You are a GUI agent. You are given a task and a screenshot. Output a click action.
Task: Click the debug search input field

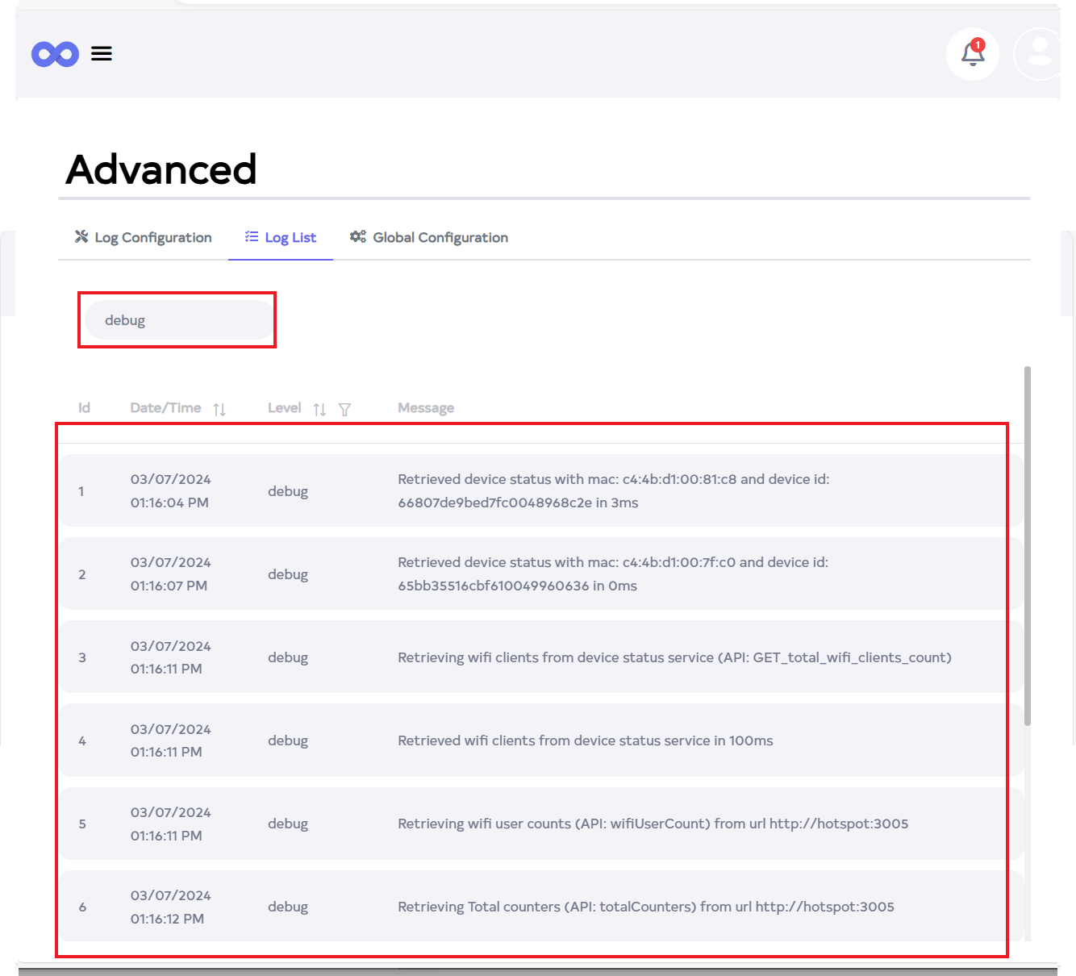[179, 320]
